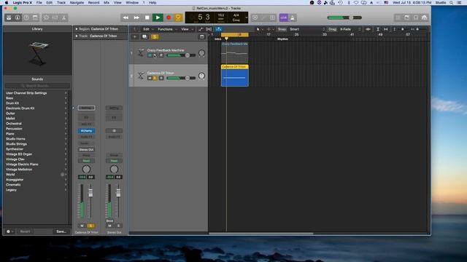The image size is (467, 262).
Task: Open LCD display mode dropdown arrow
Action: (247, 17)
